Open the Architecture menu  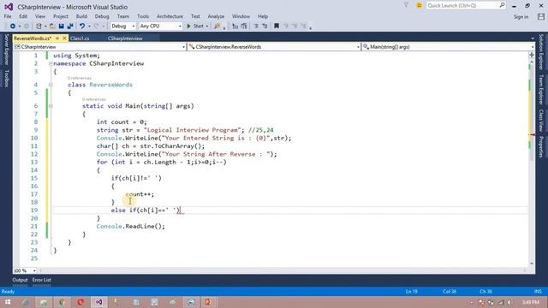pos(170,16)
